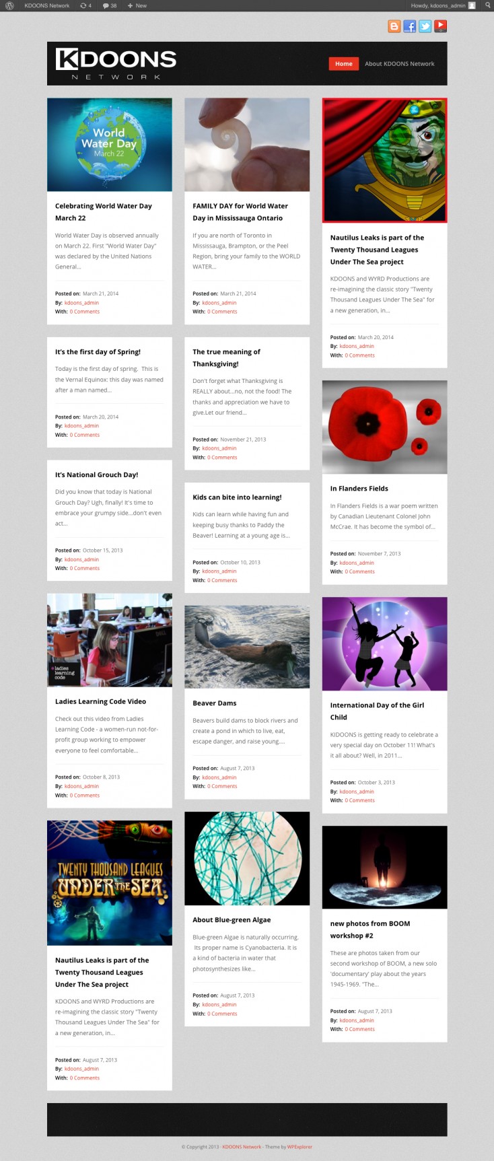Expand the Howdy, kdoons_admin account menu
Viewport: 494px width, 1161px height.
[442, 5]
